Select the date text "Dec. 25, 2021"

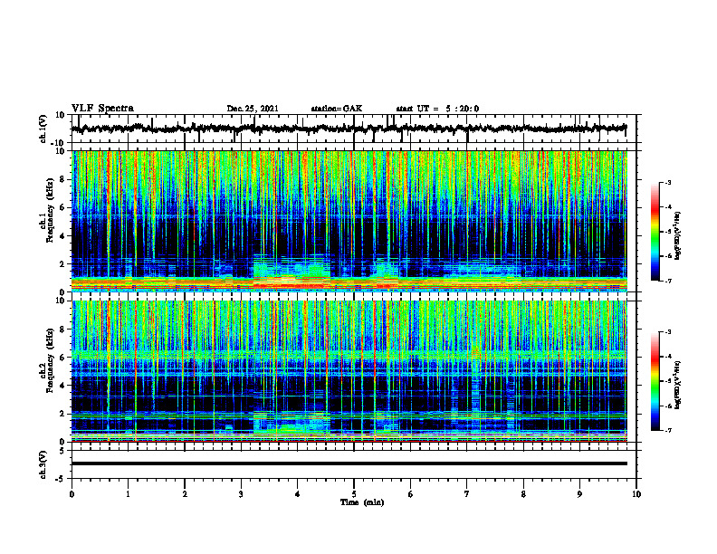coord(253,109)
